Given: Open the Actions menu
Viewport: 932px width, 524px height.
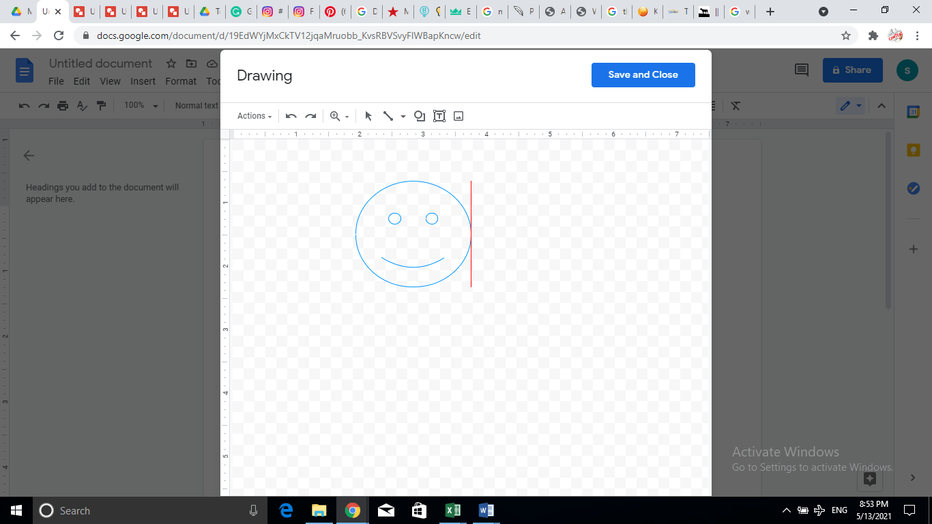Looking at the screenshot, I should tap(252, 116).
